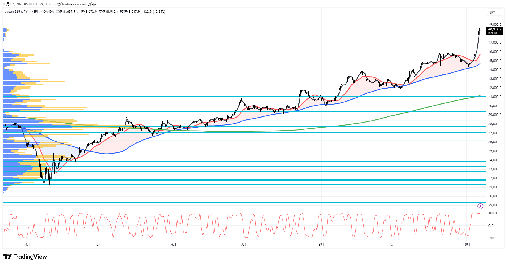
Task: Click the 終値48,517.9 close value in legend
Action: (x=130, y=12)
